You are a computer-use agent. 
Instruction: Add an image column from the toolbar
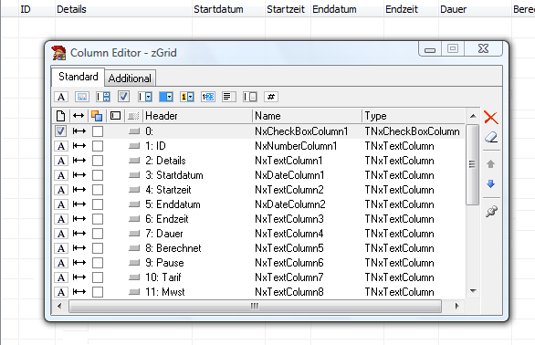tap(82, 97)
